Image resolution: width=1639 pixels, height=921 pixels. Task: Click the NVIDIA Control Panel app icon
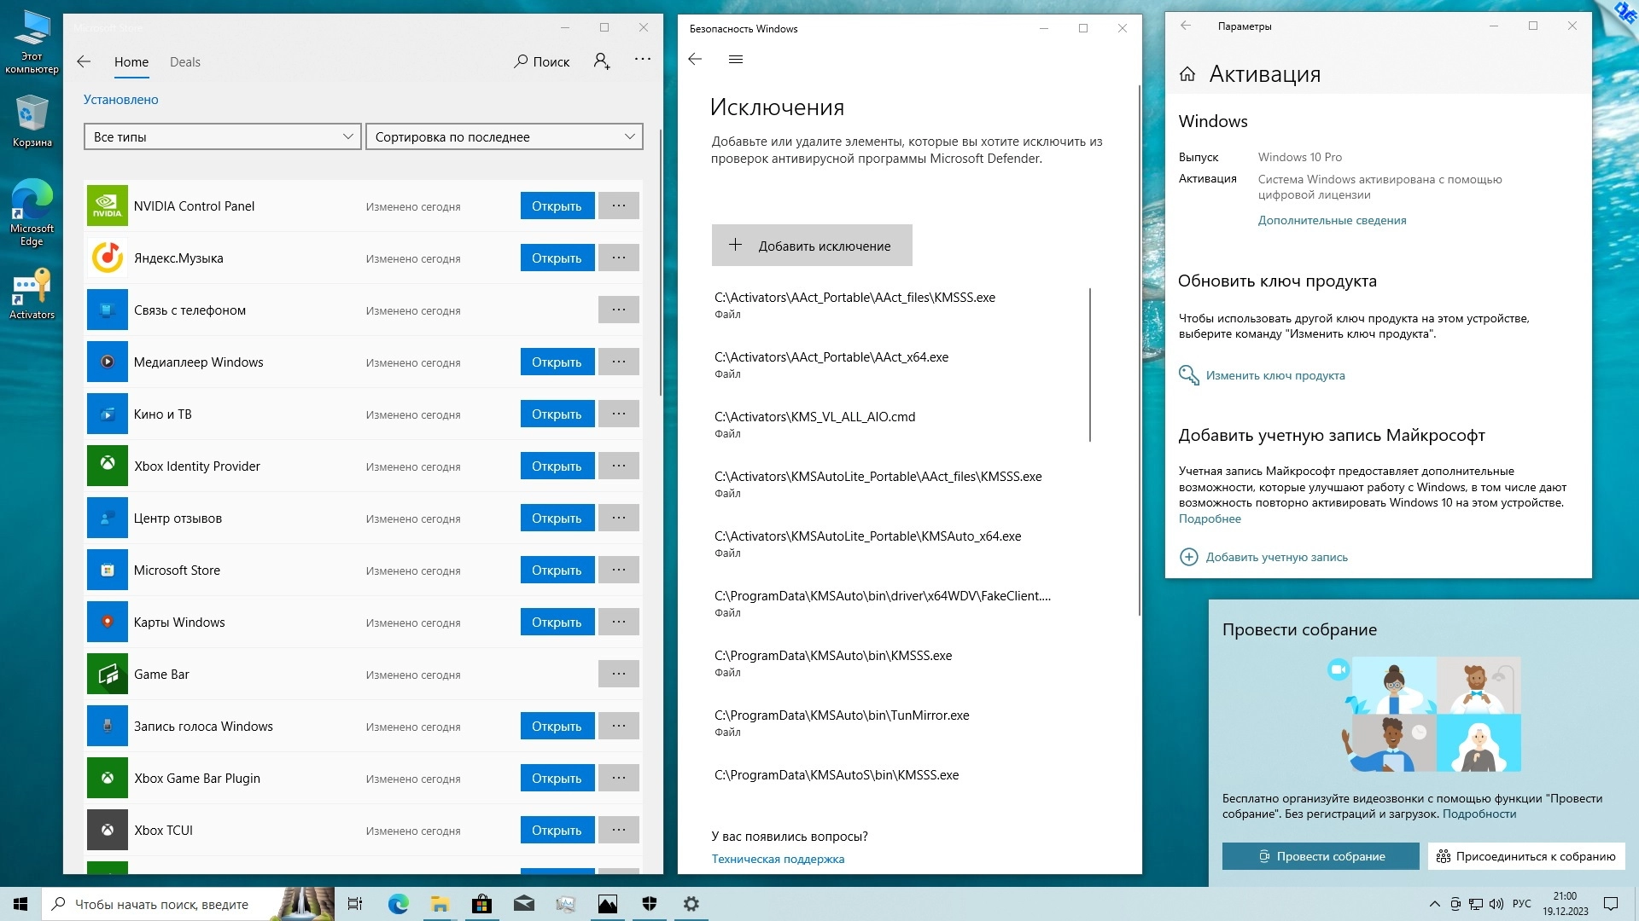point(108,206)
